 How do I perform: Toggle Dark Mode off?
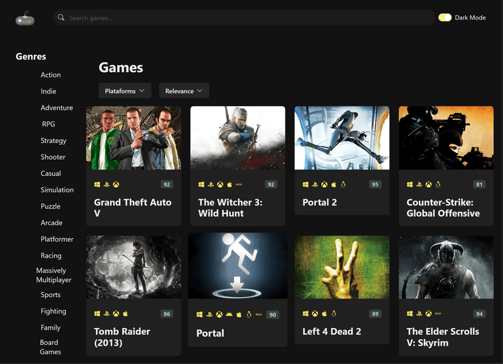(x=445, y=17)
